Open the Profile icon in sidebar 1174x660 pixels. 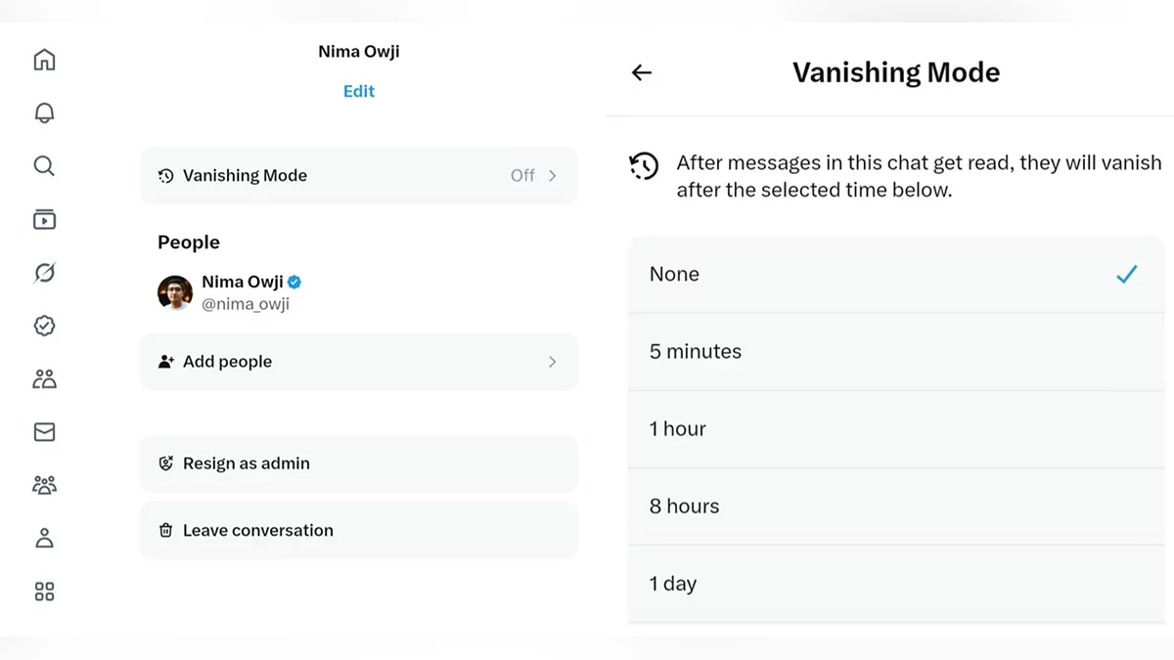(x=44, y=538)
